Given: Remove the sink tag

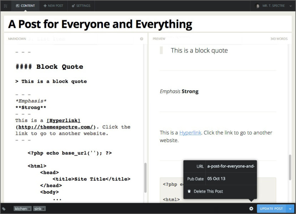Looking at the screenshot, I should pos(44,209).
